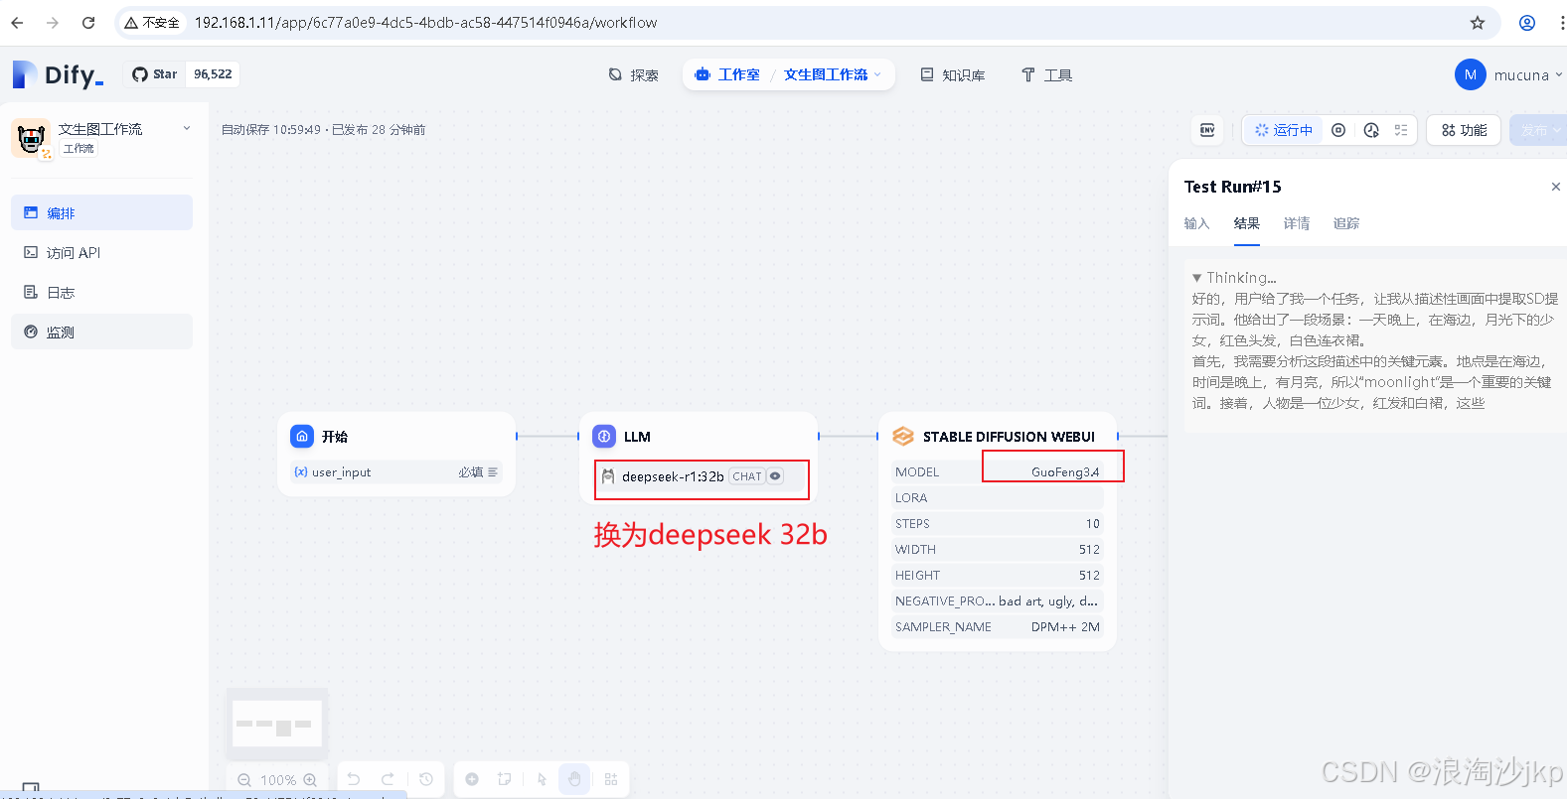Click the GitHub Star button
Image resolution: width=1567 pixels, height=799 pixels.
pyautogui.click(x=154, y=74)
